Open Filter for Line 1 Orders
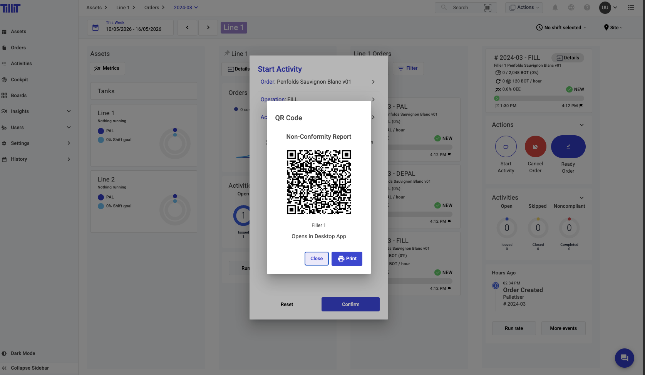The width and height of the screenshot is (645, 375). (408, 68)
